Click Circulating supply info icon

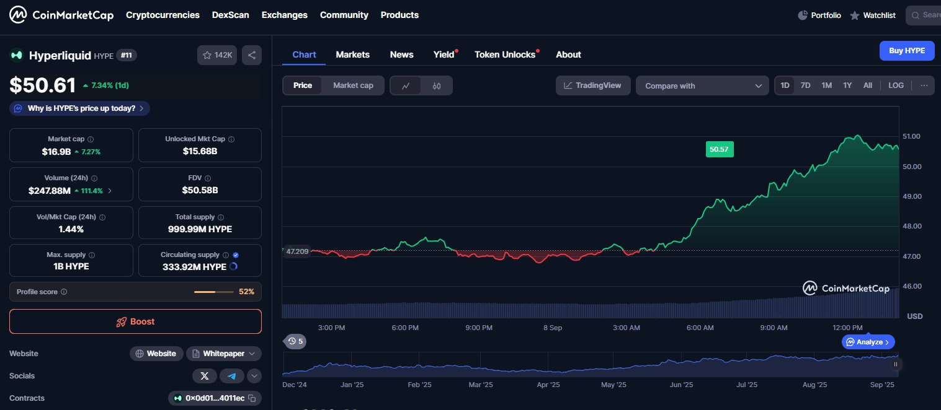click(226, 255)
